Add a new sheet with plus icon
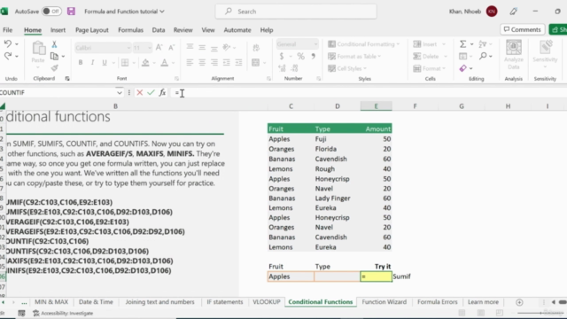This screenshot has height=319, width=567. (519, 302)
